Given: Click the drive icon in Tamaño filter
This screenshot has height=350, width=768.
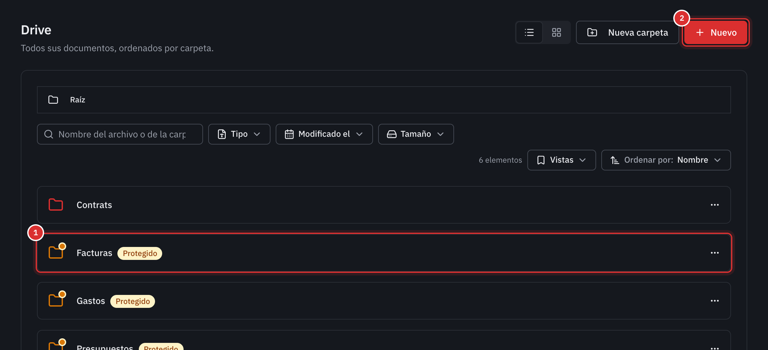Looking at the screenshot, I should pyautogui.click(x=392, y=134).
